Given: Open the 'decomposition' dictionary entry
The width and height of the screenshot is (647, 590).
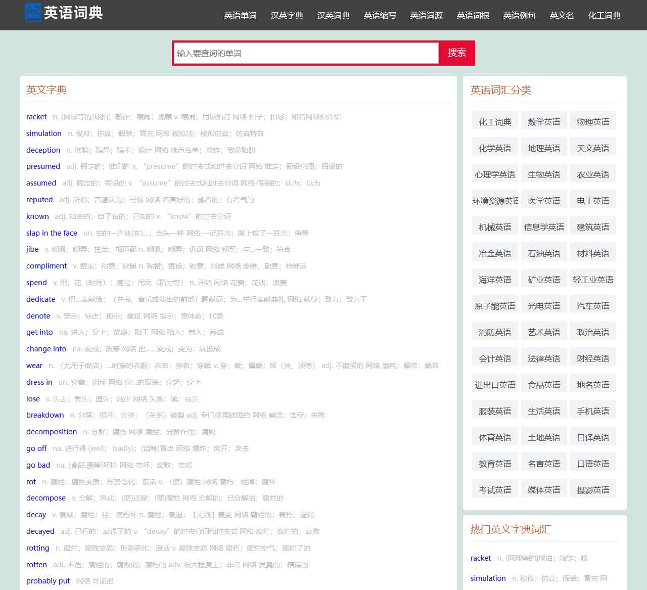Looking at the screenshot, I should (x=52, y=432).
